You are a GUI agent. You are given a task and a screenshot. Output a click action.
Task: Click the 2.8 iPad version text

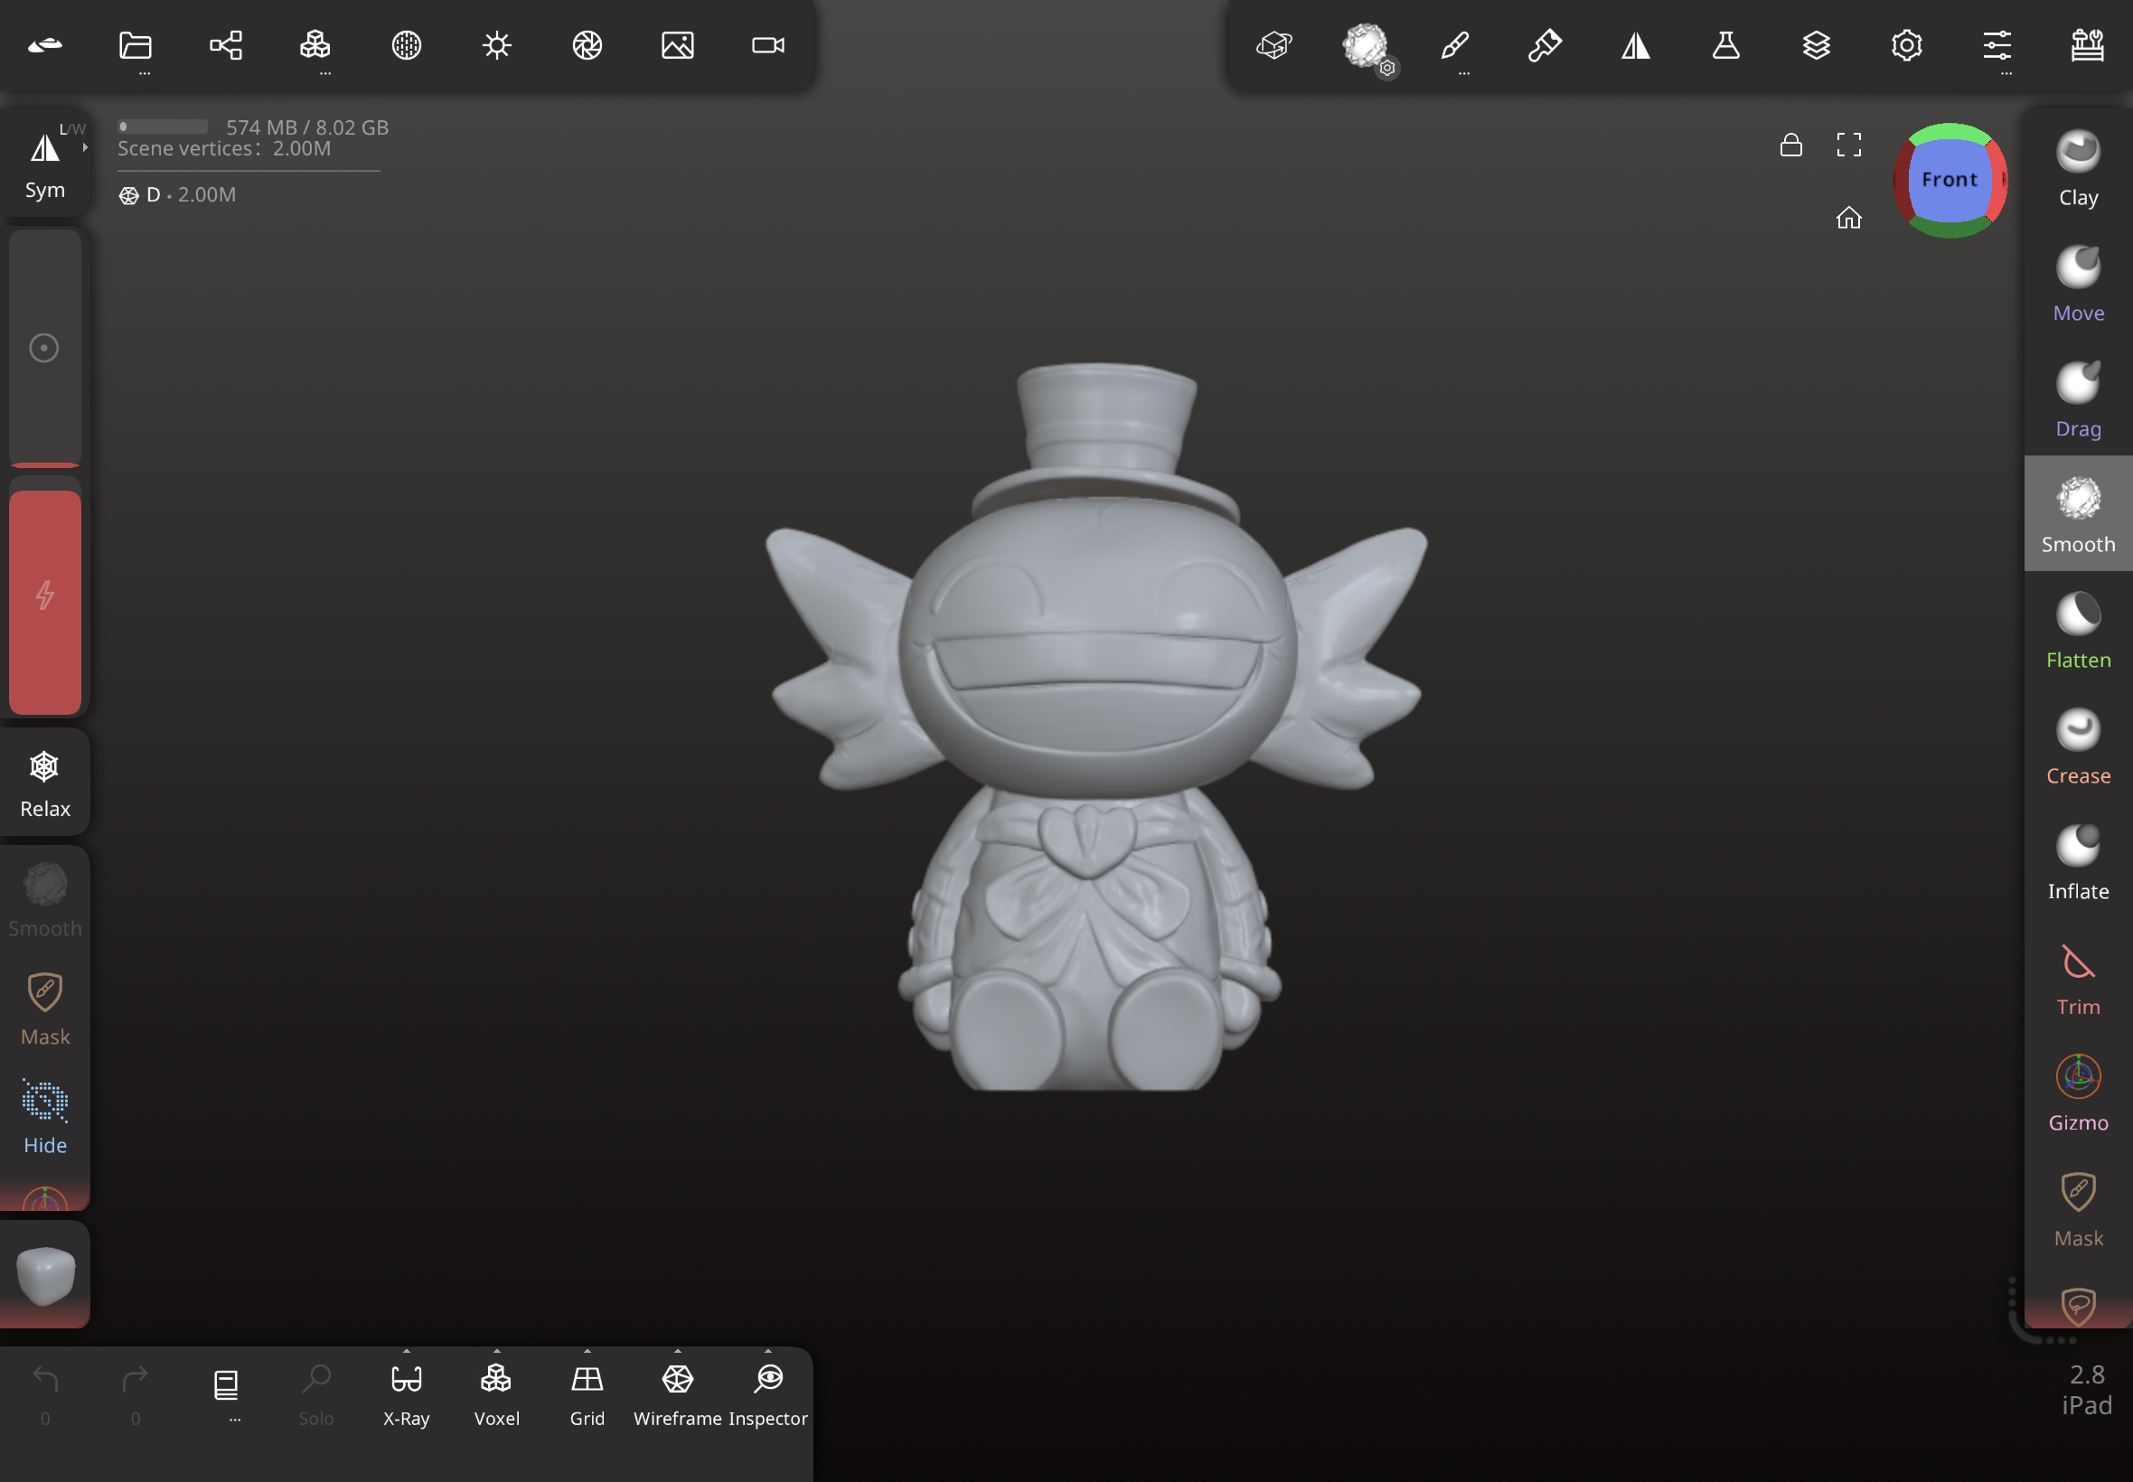(2087, 1390)
